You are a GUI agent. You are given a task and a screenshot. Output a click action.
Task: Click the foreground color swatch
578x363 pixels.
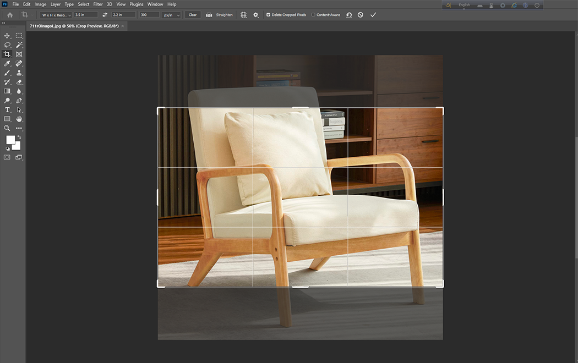(10, 141)
